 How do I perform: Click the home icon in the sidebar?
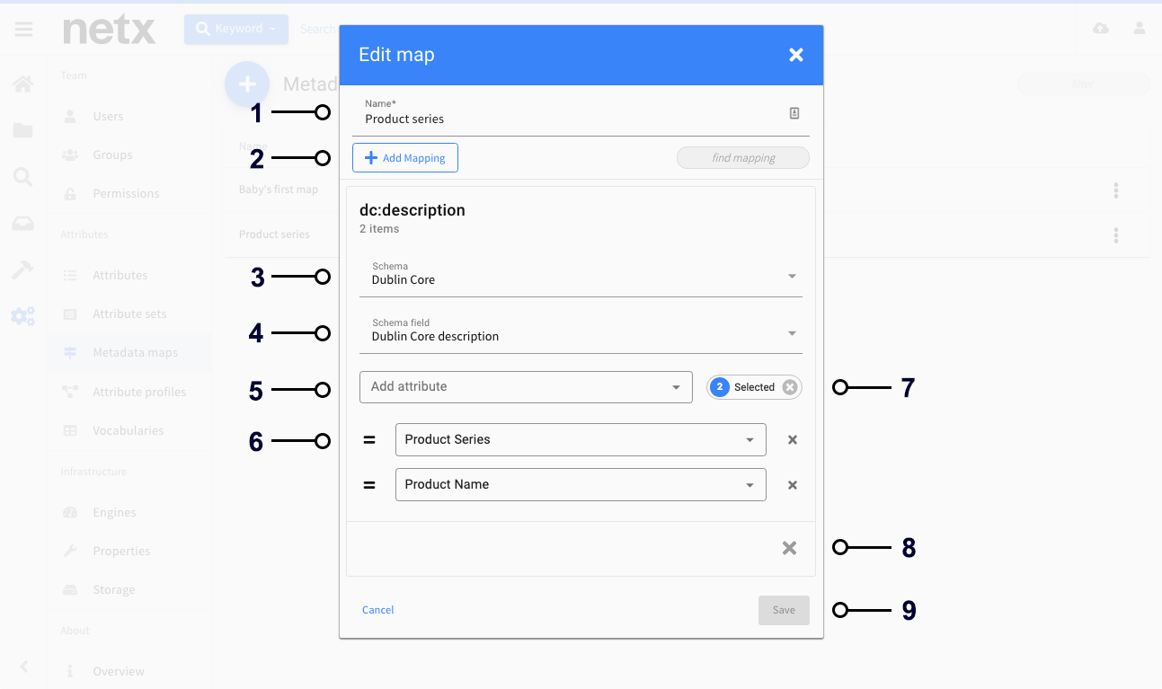click(23, 84)
